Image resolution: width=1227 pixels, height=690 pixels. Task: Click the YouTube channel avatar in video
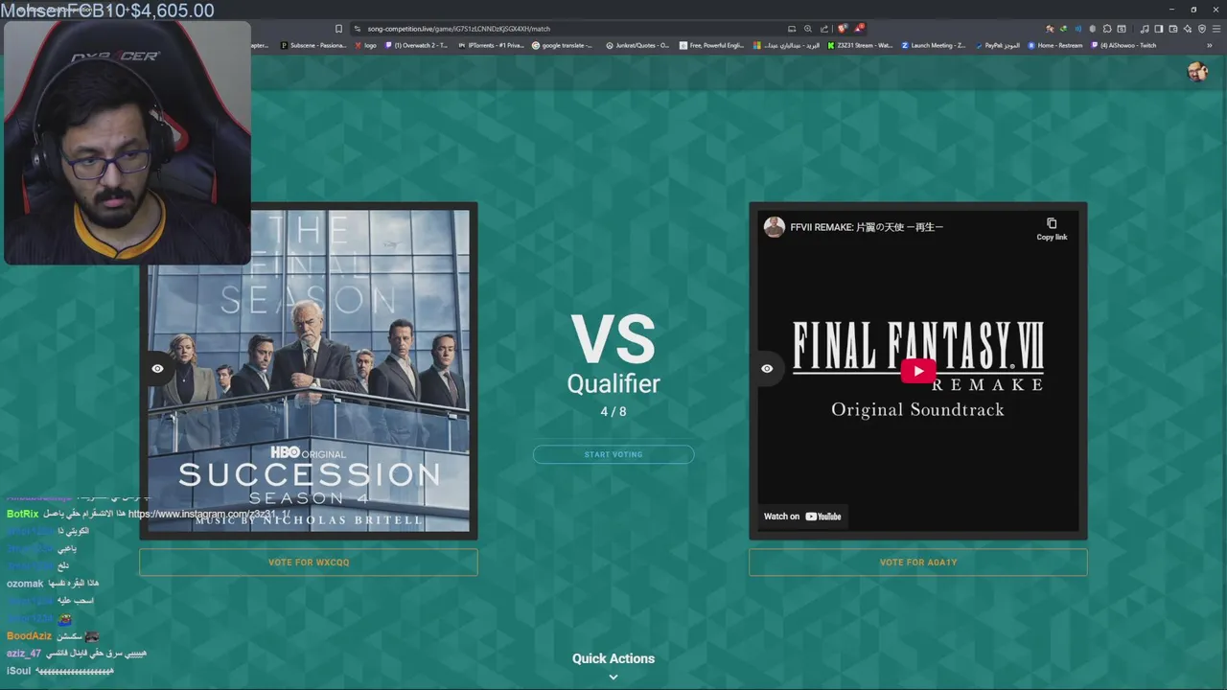[774, 227]
